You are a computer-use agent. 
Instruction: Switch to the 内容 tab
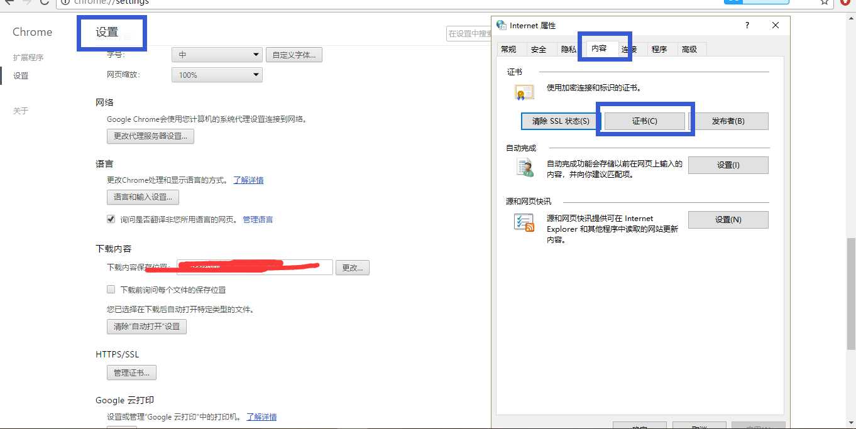(599, 48)
